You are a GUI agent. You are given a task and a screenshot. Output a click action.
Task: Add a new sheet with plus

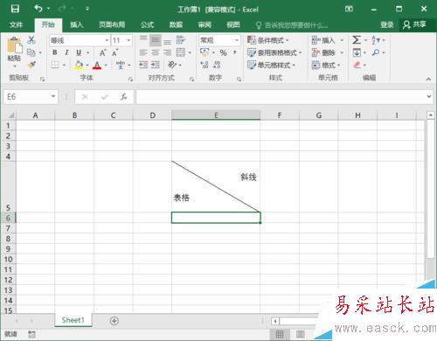[114, 321]
